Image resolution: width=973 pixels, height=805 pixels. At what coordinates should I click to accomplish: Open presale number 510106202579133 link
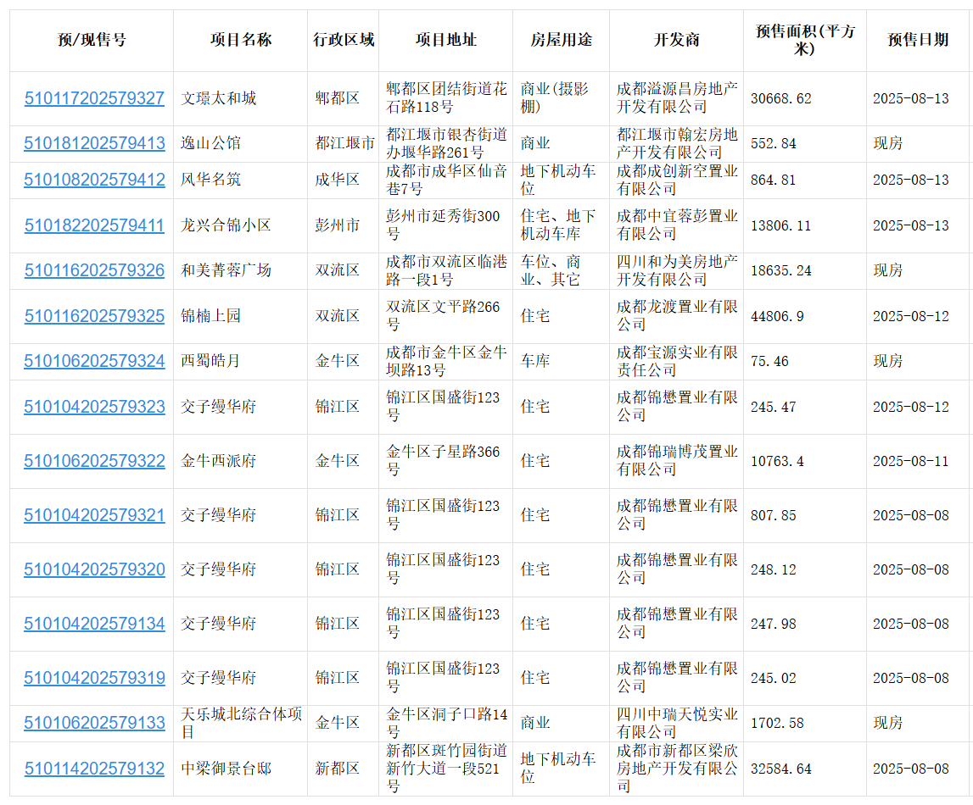(94, 723)
